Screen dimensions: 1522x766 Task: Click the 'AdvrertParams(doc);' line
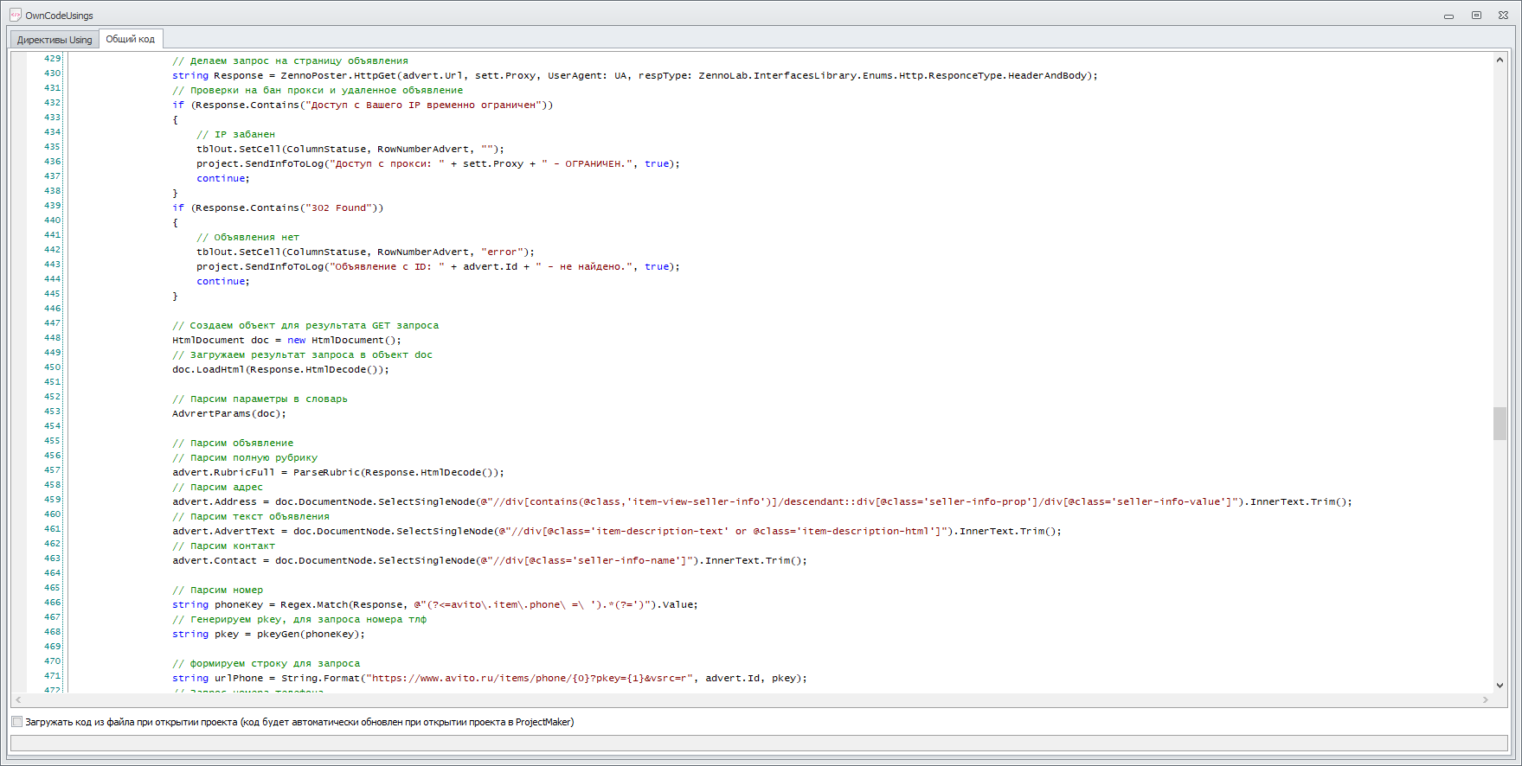point(229,414)
